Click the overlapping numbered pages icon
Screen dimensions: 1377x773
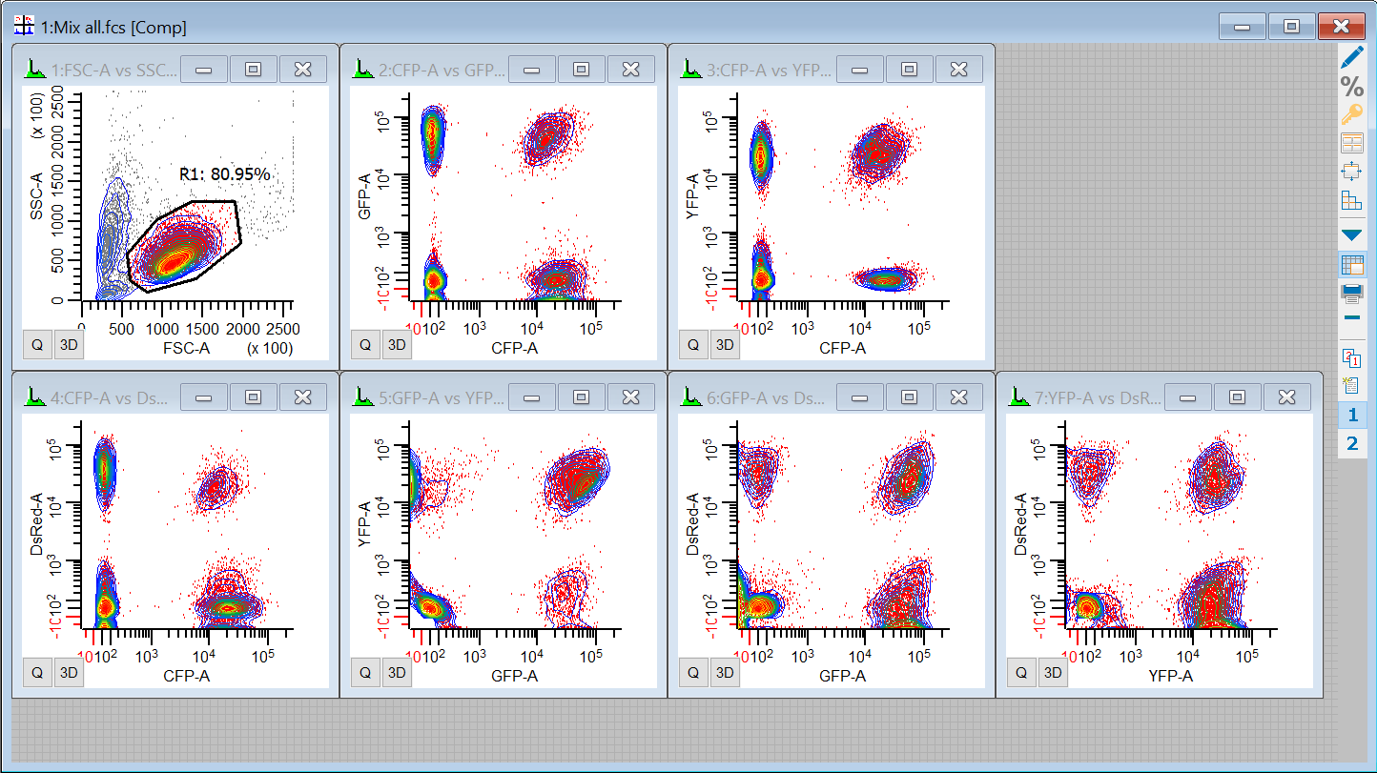pos(1352,357)
